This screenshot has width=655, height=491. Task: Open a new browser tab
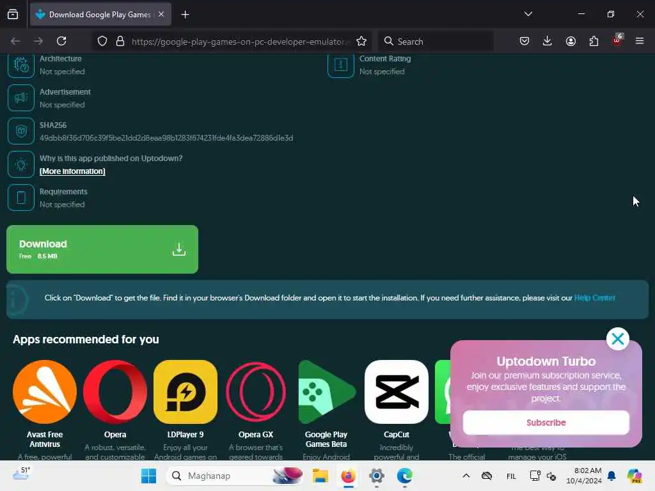pos(185,15)
